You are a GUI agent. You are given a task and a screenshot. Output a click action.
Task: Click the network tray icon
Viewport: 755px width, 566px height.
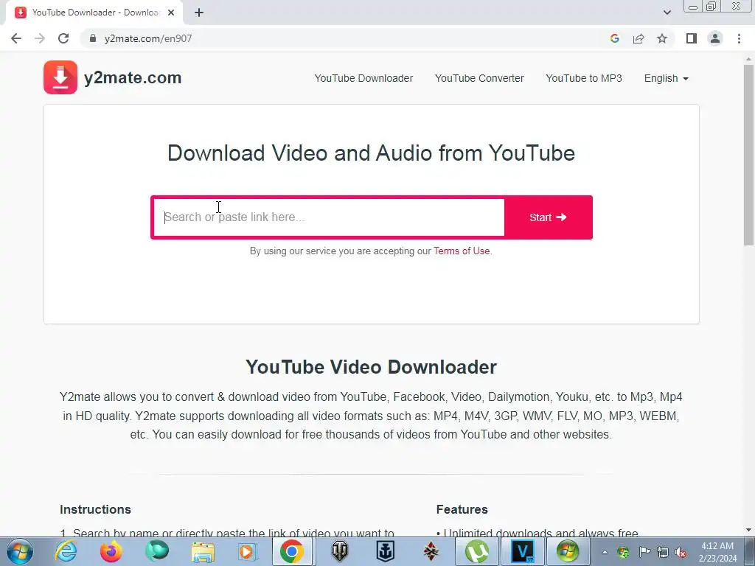point(663,552)
